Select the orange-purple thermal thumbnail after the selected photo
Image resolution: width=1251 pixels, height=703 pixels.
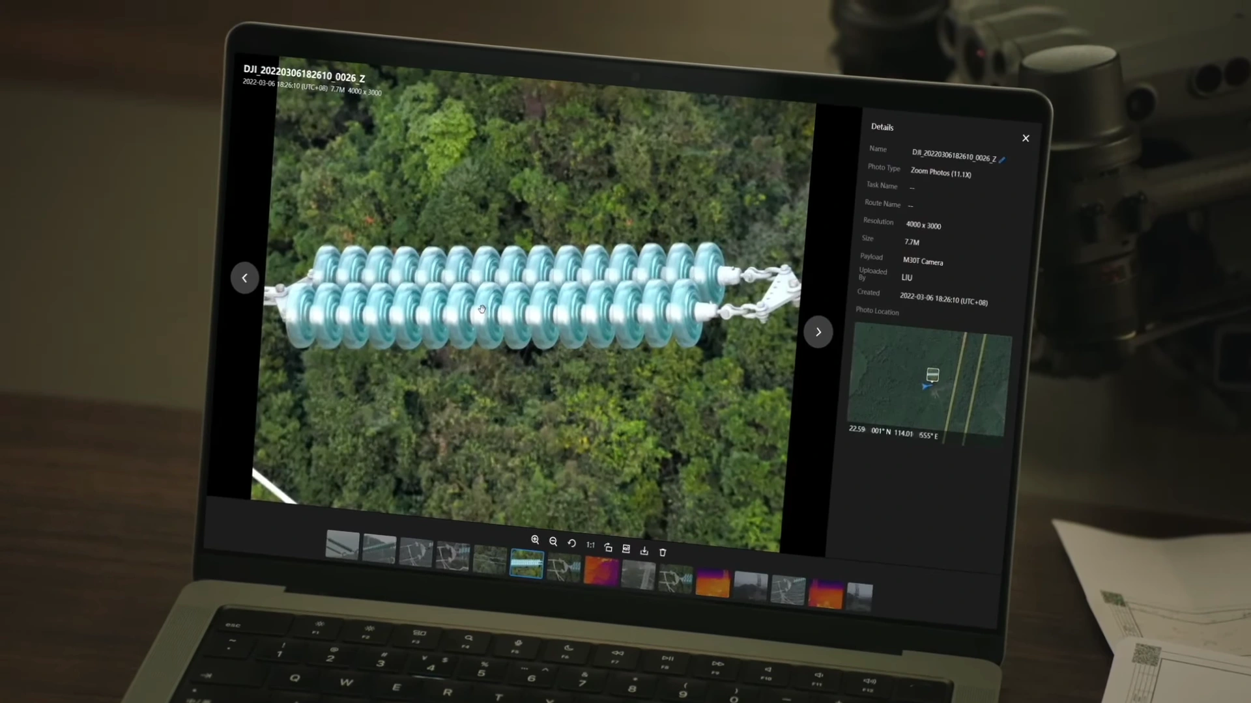click(x=601, y=570)
